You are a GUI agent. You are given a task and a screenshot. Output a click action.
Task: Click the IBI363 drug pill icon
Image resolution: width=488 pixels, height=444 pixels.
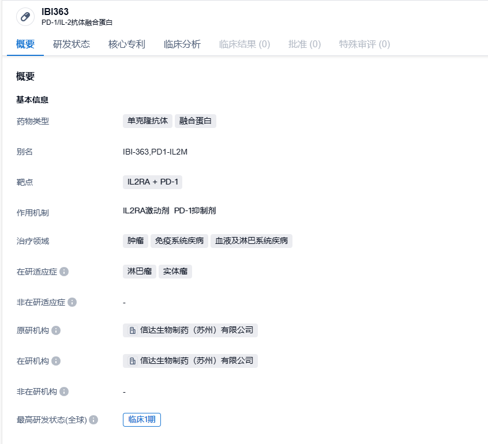point(25,17)
